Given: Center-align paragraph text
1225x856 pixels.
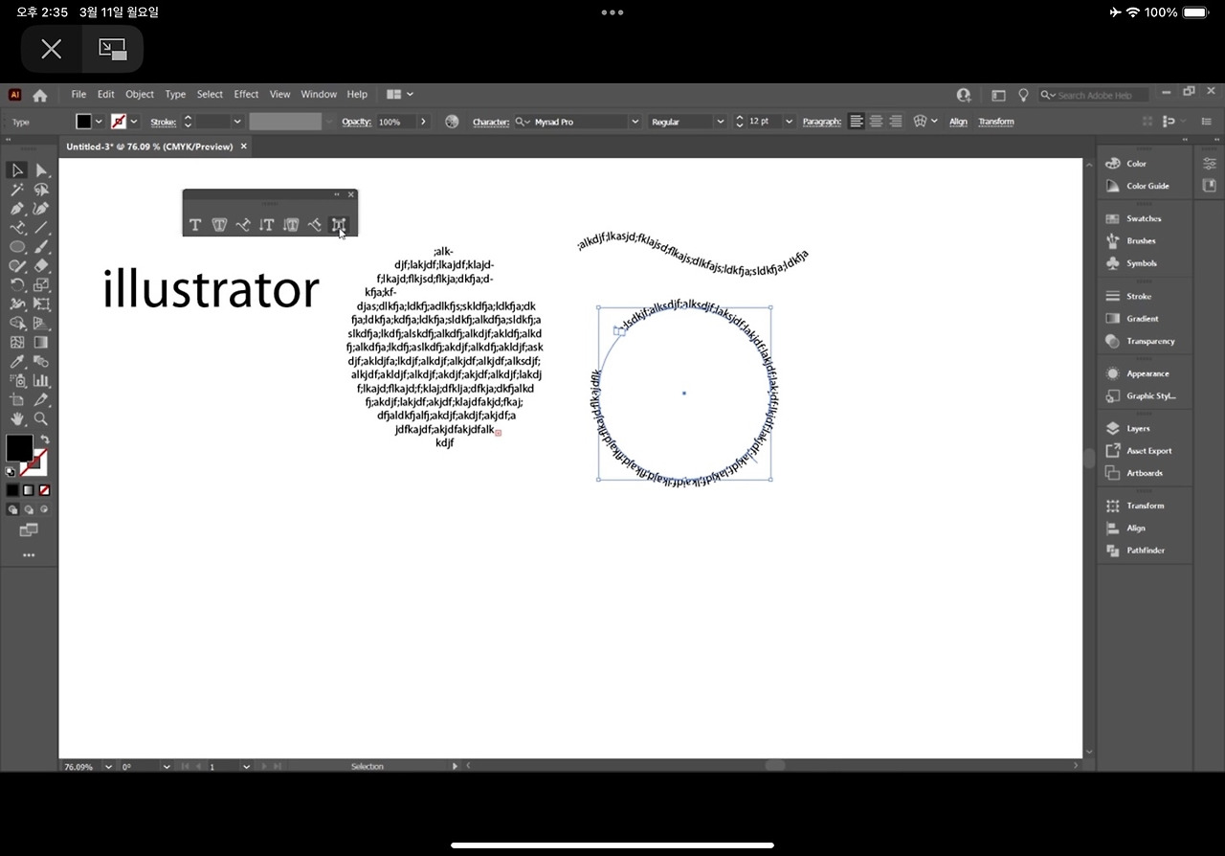Looking at the screenshot, I should click(x=876, y=122).
